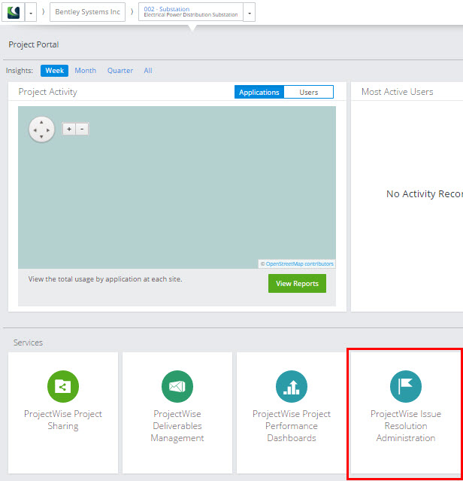This screenshot has height=481, width=463.
Task: Click the ProjectWise Deliverables Management label
Action: pyautogui.click(x=177, y=426)
